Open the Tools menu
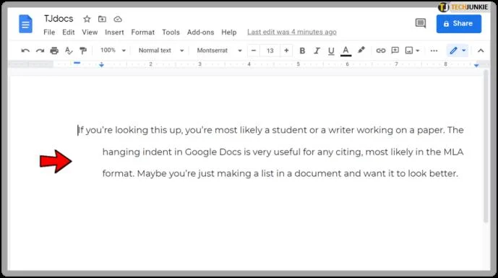Image resolution: width=498 pixels, height=278 pixels. [x=171, y=32]
